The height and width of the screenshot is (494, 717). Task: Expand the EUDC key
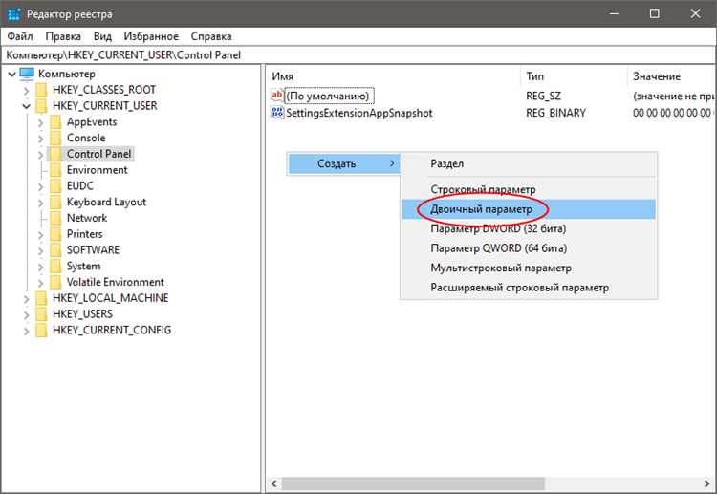[40, 186]
